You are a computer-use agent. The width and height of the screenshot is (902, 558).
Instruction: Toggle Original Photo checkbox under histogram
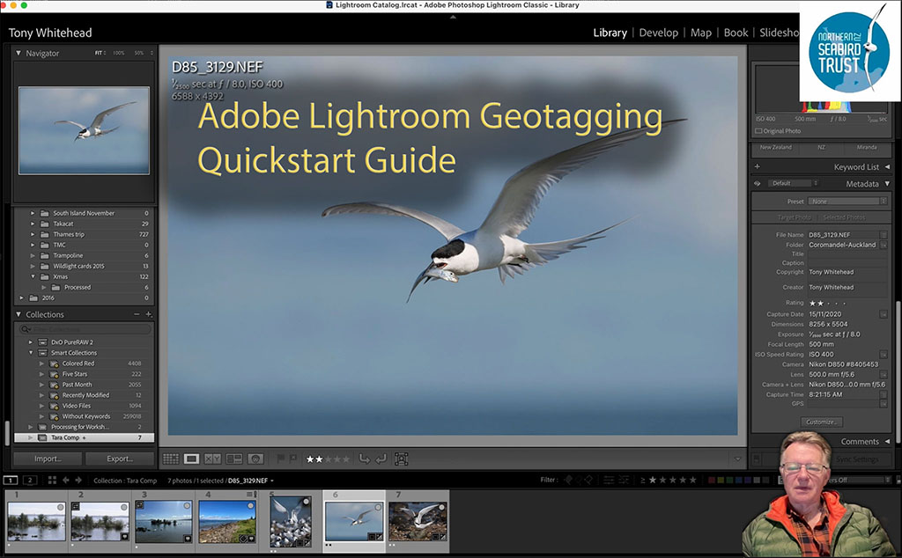(x=758, y=131)
